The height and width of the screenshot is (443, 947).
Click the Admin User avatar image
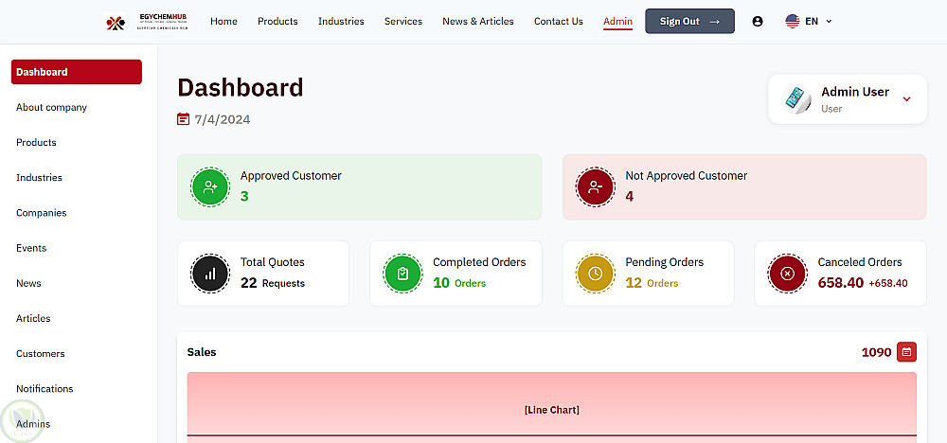[x=796, y=99]
